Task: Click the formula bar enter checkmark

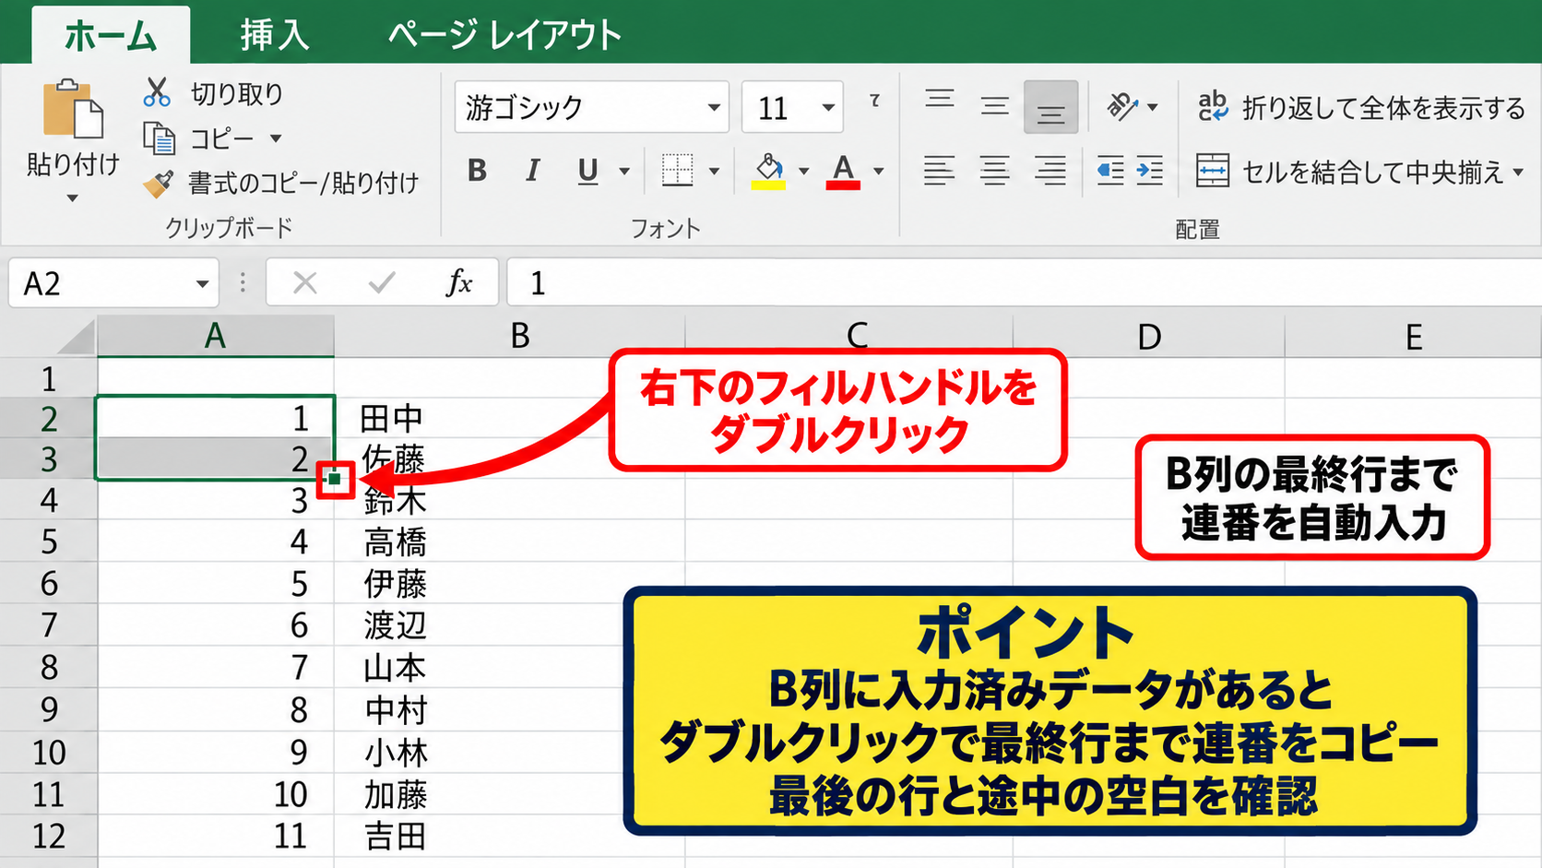Action: (382, 283)
